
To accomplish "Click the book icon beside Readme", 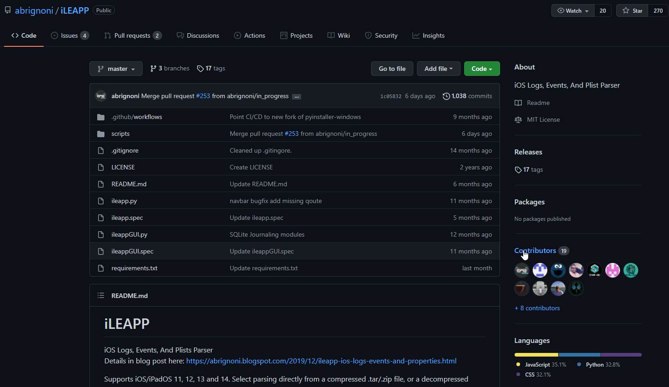I will coord(518,103).
